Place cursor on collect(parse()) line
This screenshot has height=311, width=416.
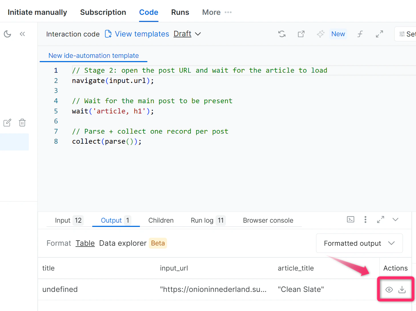tap(107, 141)
